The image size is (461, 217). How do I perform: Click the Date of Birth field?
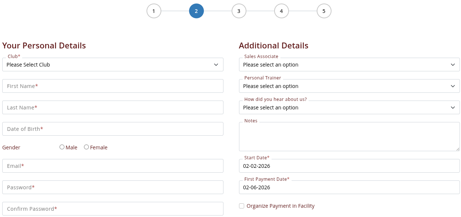(112, 129)
